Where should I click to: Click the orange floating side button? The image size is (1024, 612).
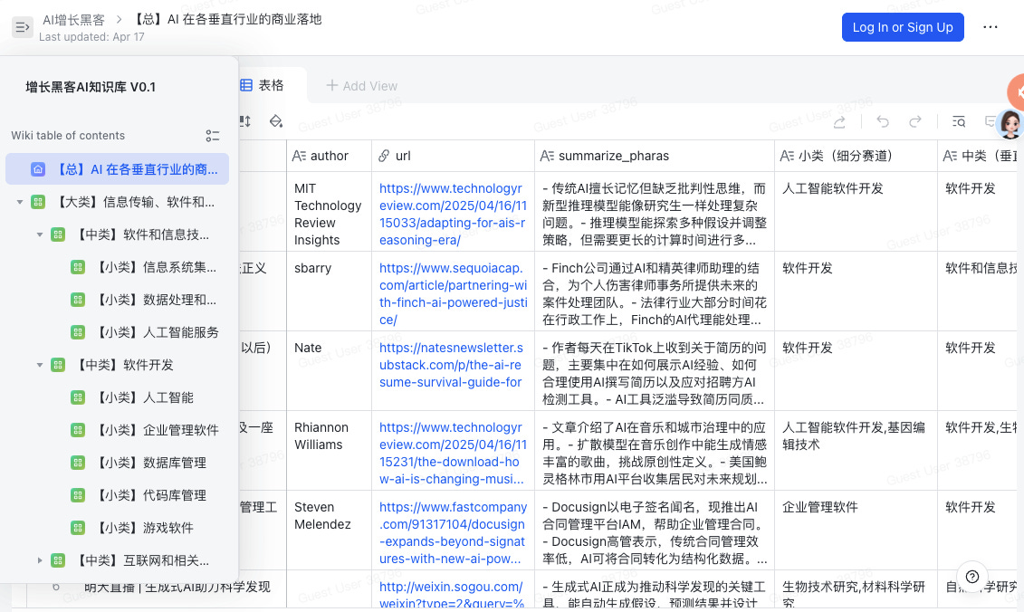pos(1016,92)
